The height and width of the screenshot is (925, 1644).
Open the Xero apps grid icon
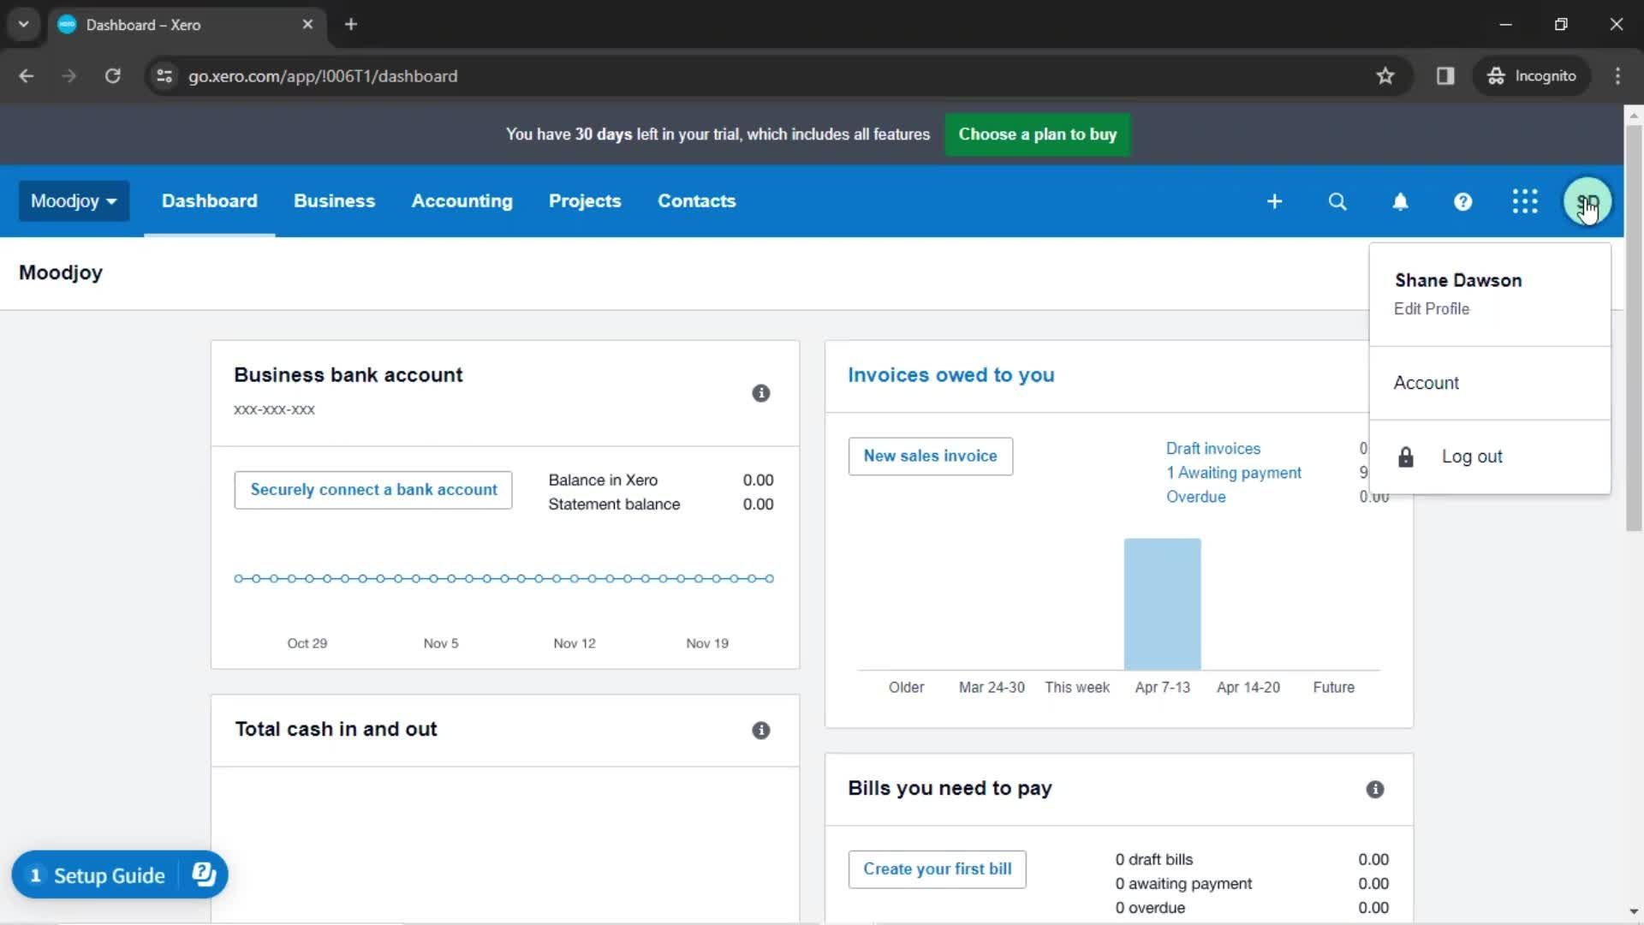[x=1525, y=201]
